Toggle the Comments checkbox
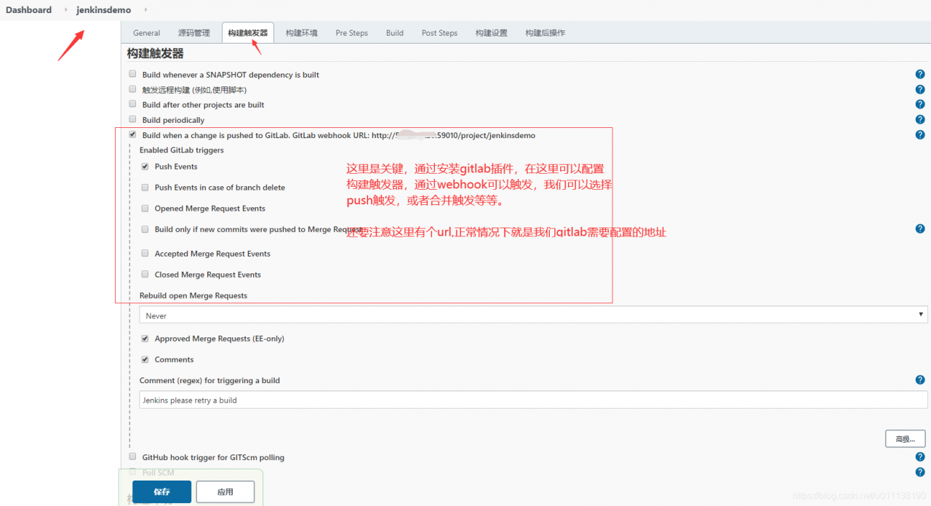The width and height of the screenshot is (931, 506). 145,359
